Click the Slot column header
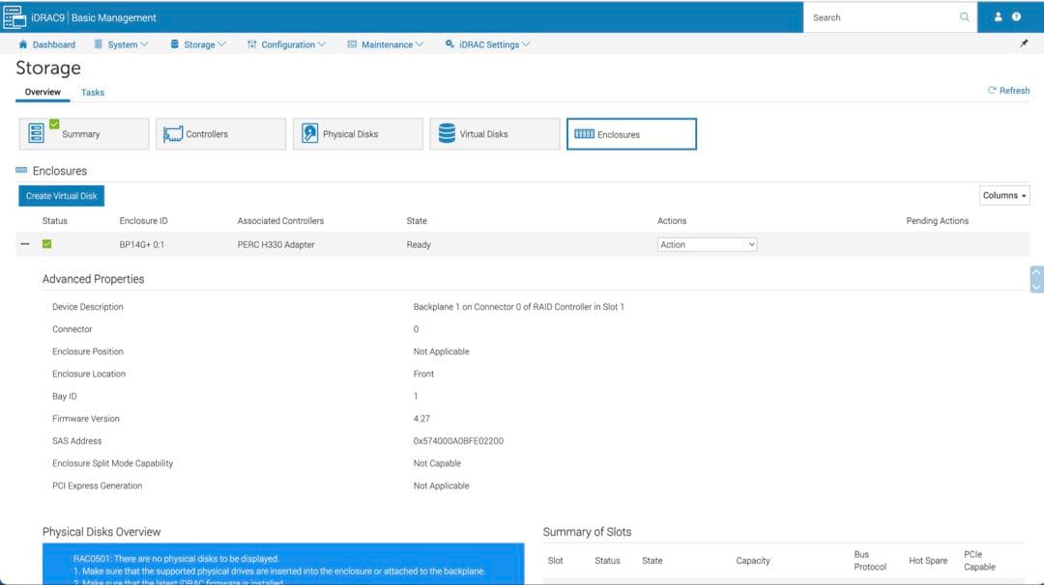The image size is (1044, 585). (x=555, y=561)
